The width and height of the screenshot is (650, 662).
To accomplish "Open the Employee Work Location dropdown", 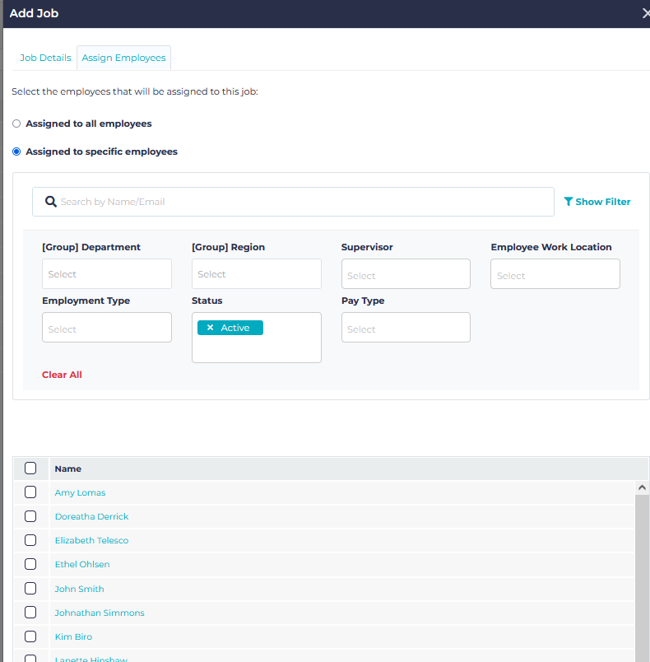I will [555, 275].
